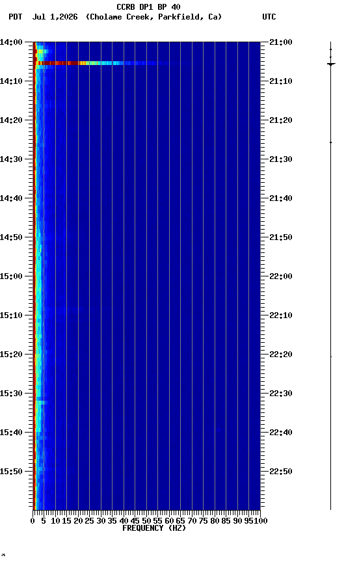Click the title text "CCRB DP1 BP 40"
This screenshot has height=562, width=359.
coord(148,7)
